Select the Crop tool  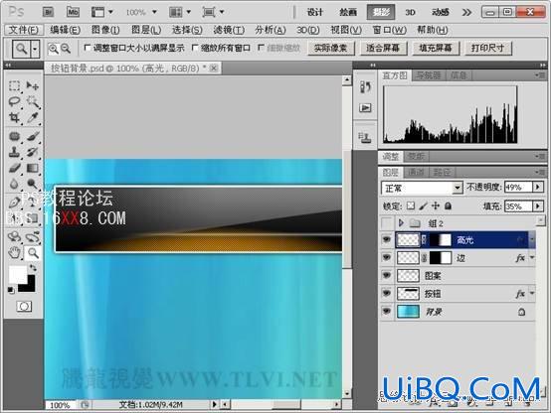coord(14,117)
